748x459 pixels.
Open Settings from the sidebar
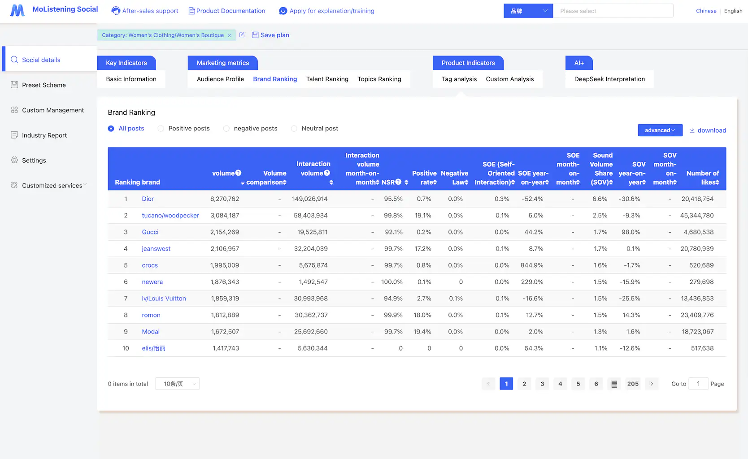[x=34, y=160]
